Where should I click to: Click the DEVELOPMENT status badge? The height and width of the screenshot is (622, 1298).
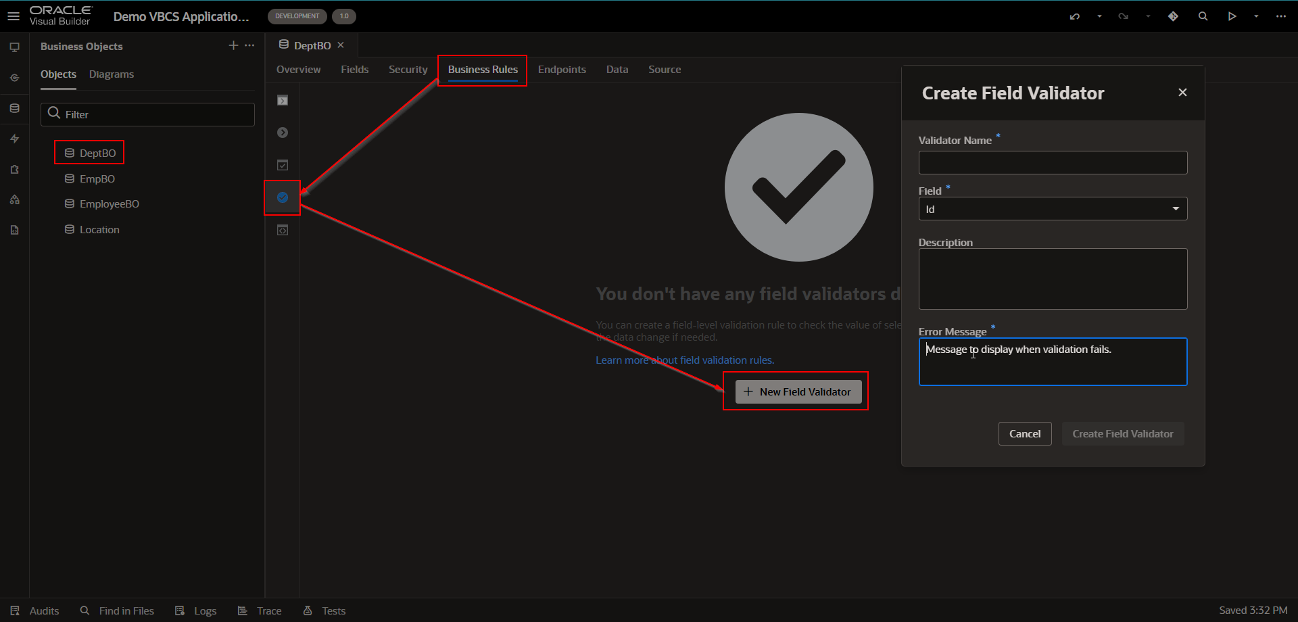[x=297, y=16]
